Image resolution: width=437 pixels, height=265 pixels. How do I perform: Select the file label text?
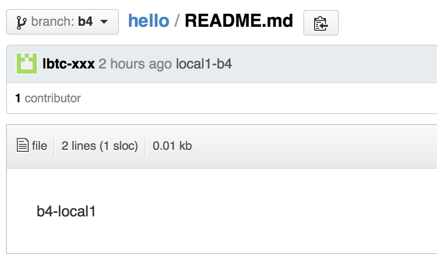click(x=39, y=146)
